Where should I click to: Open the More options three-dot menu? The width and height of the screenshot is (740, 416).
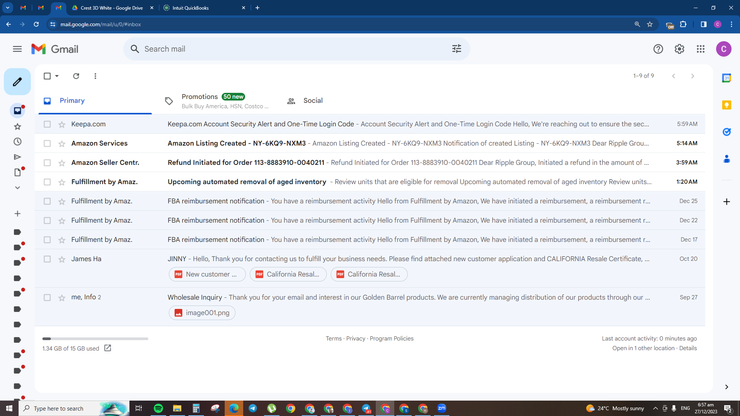(95, 76)
